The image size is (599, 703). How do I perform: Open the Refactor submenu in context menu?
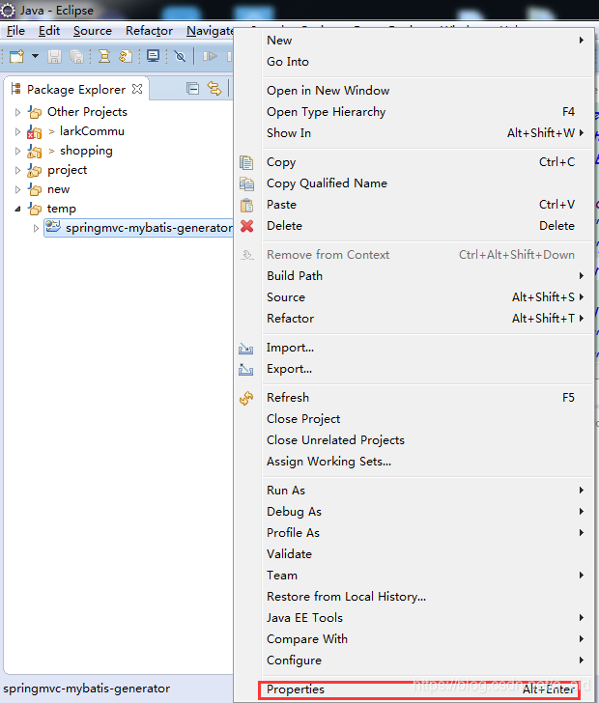427,319
